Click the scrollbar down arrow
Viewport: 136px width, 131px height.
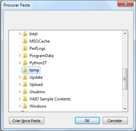pos(125,109)
